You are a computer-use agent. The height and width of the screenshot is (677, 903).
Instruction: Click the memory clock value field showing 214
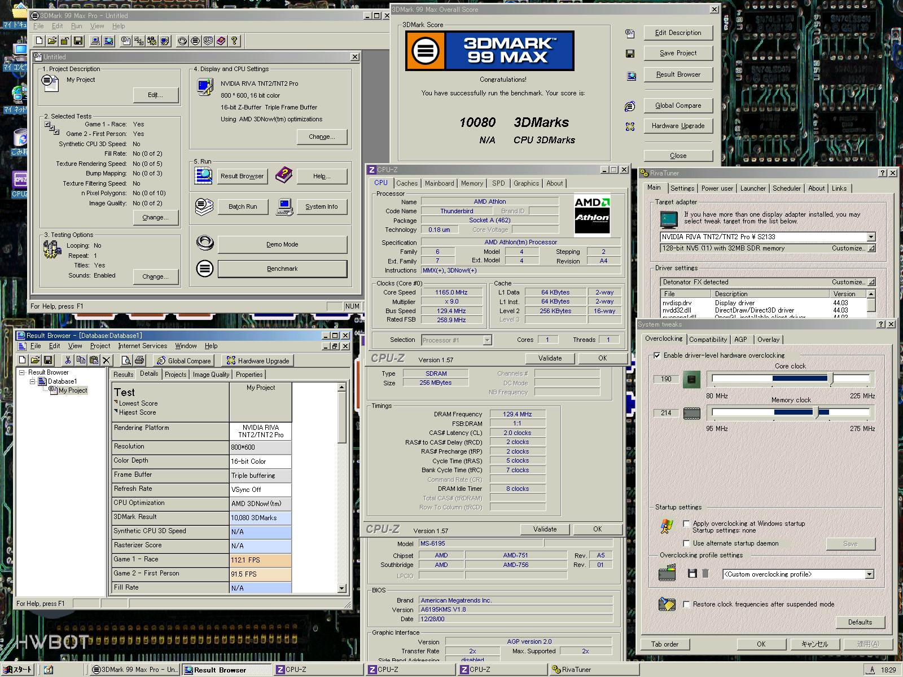[x=666, y=413]
